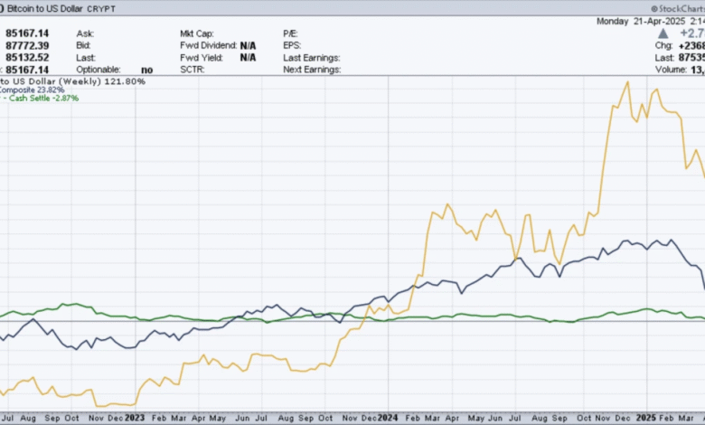The width and height of the screenshot is (705, 425).
Task: Click the N/A value beside Fwd Yield
Action: point(248,58)
